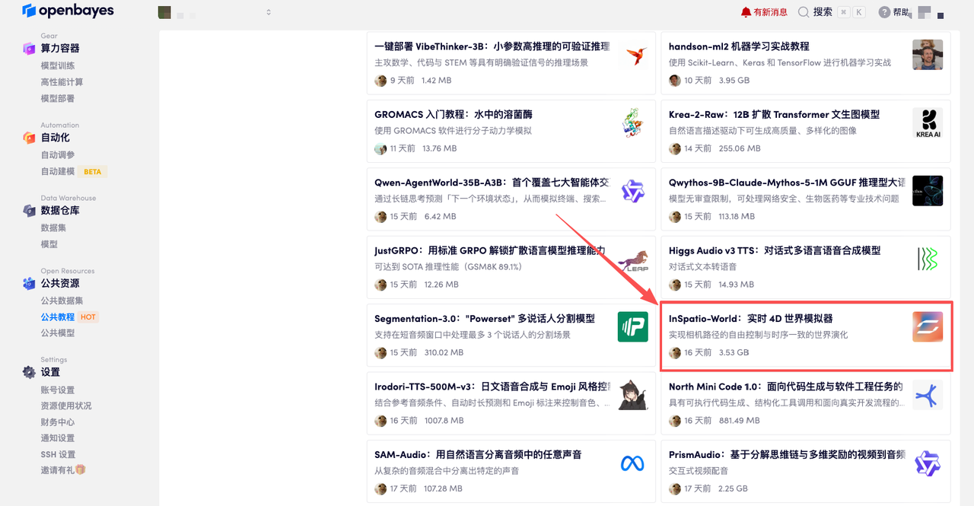Open the Qwythos-9B-Claude-Mythos tutorial title
This screenshot has height=506, width=974.
tap(787, 183)
